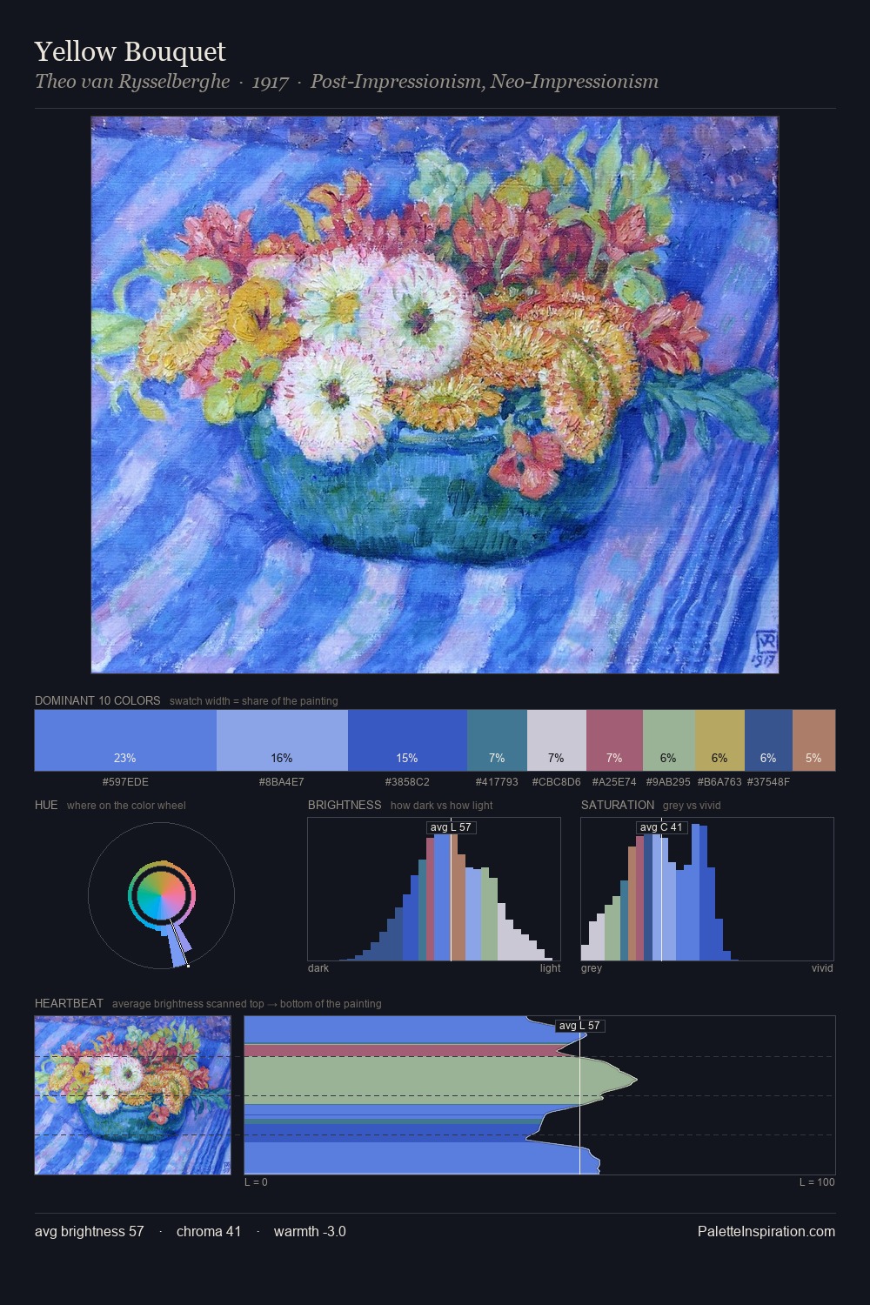The width and height of the screenshot is (870, 1305).
Task: Choose the teal 7% swatch #417793
Action: pos(497,740)
